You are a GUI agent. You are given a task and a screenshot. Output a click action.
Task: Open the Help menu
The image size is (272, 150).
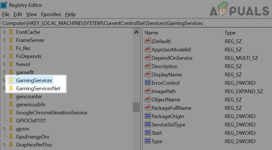click(70, 14)
